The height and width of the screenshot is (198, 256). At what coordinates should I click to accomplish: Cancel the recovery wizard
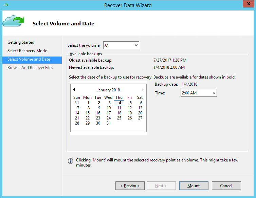coord(226,185)
